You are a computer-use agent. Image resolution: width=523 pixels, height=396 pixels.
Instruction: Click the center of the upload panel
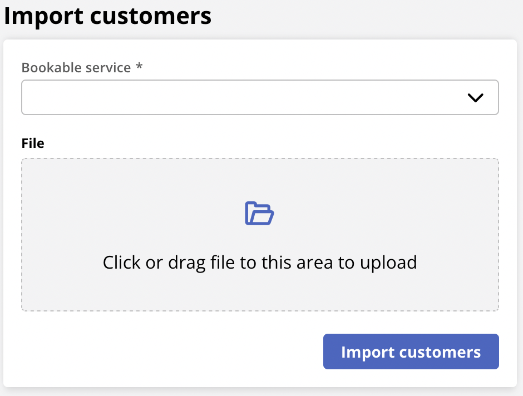(259, 234)
